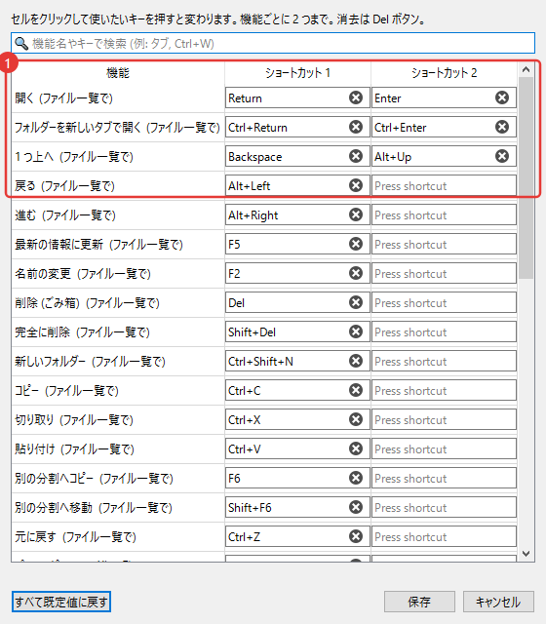Click the ショートカット 2 column header
Screen dimensions: 546x624
point(444,73)
